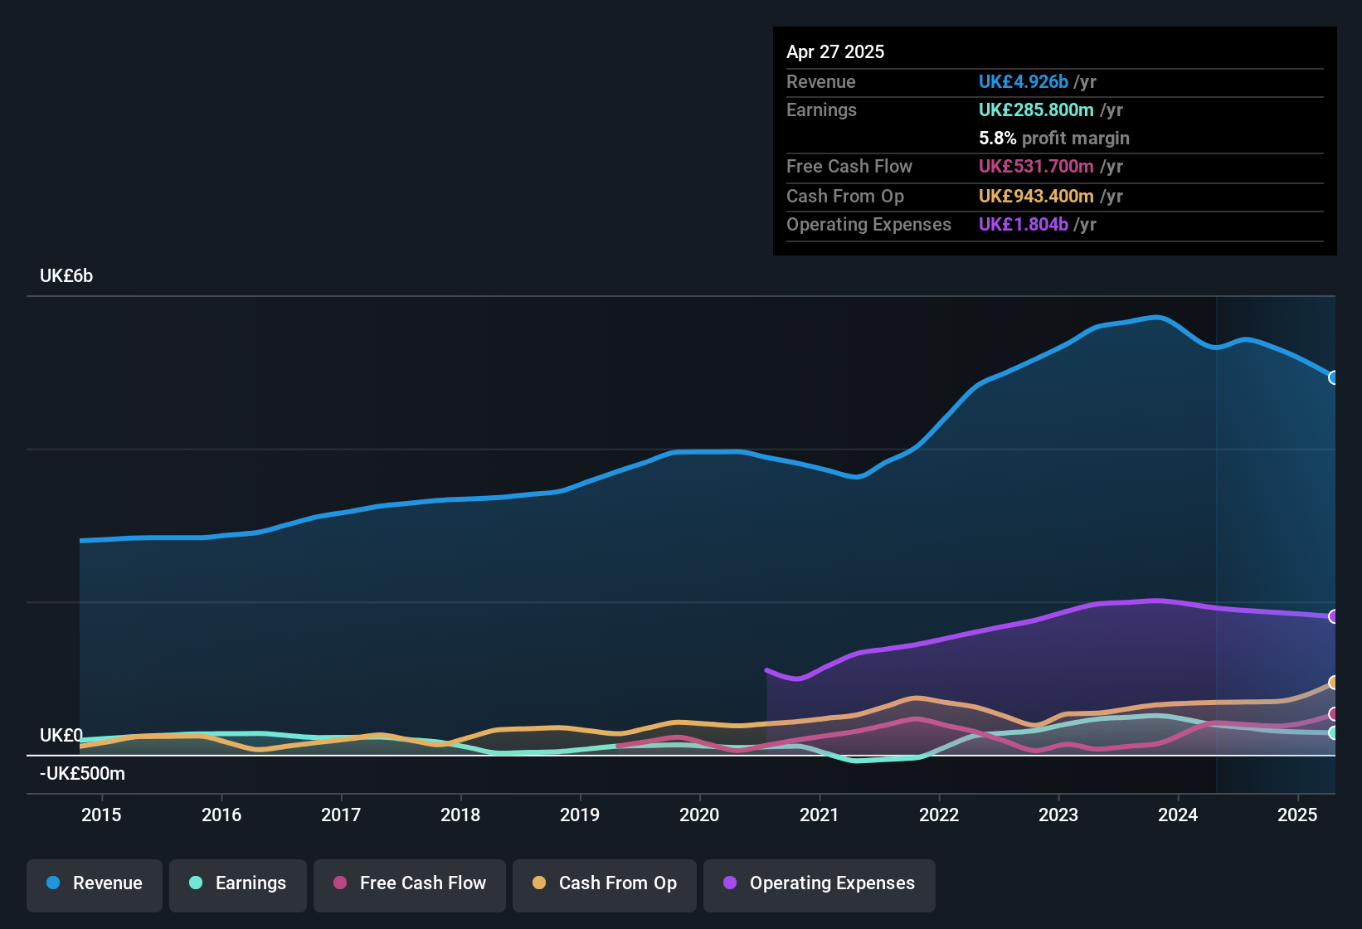Select the 2020 year axis label

pos(700,815)
